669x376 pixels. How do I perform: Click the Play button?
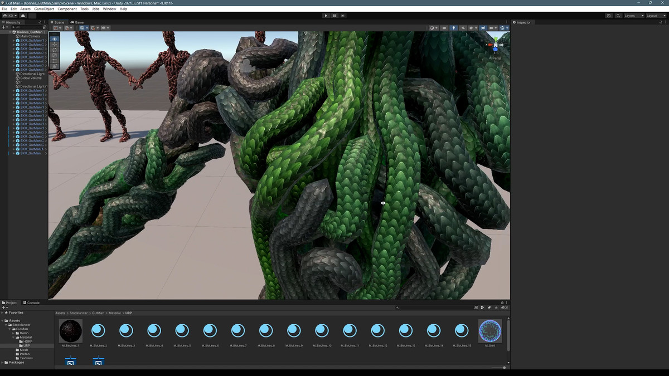[326, 16]
